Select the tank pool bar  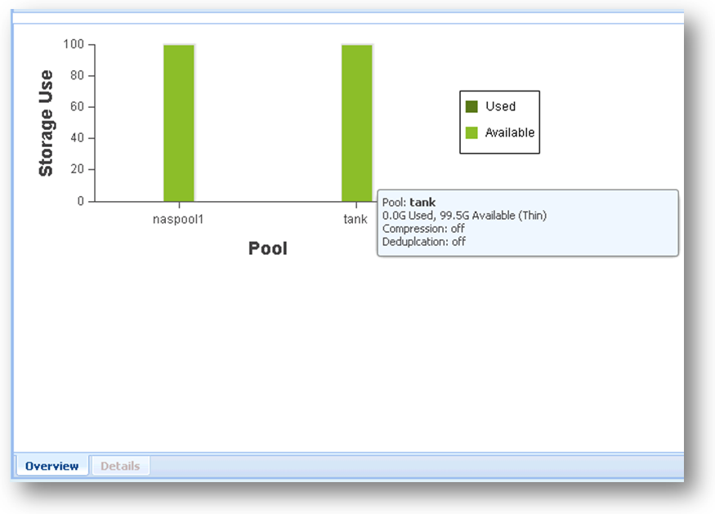coord(356,123)
